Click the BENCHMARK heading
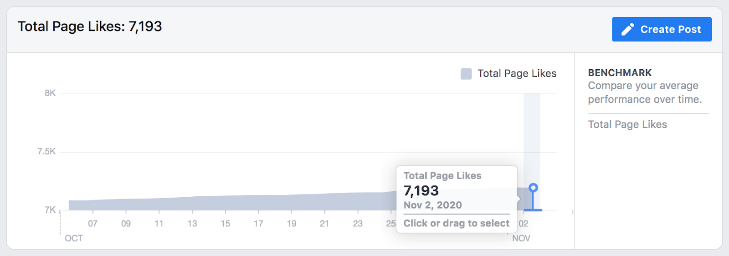Image resolution: width=729 pixels, height=256 pixels. click(x=620, y=73)
